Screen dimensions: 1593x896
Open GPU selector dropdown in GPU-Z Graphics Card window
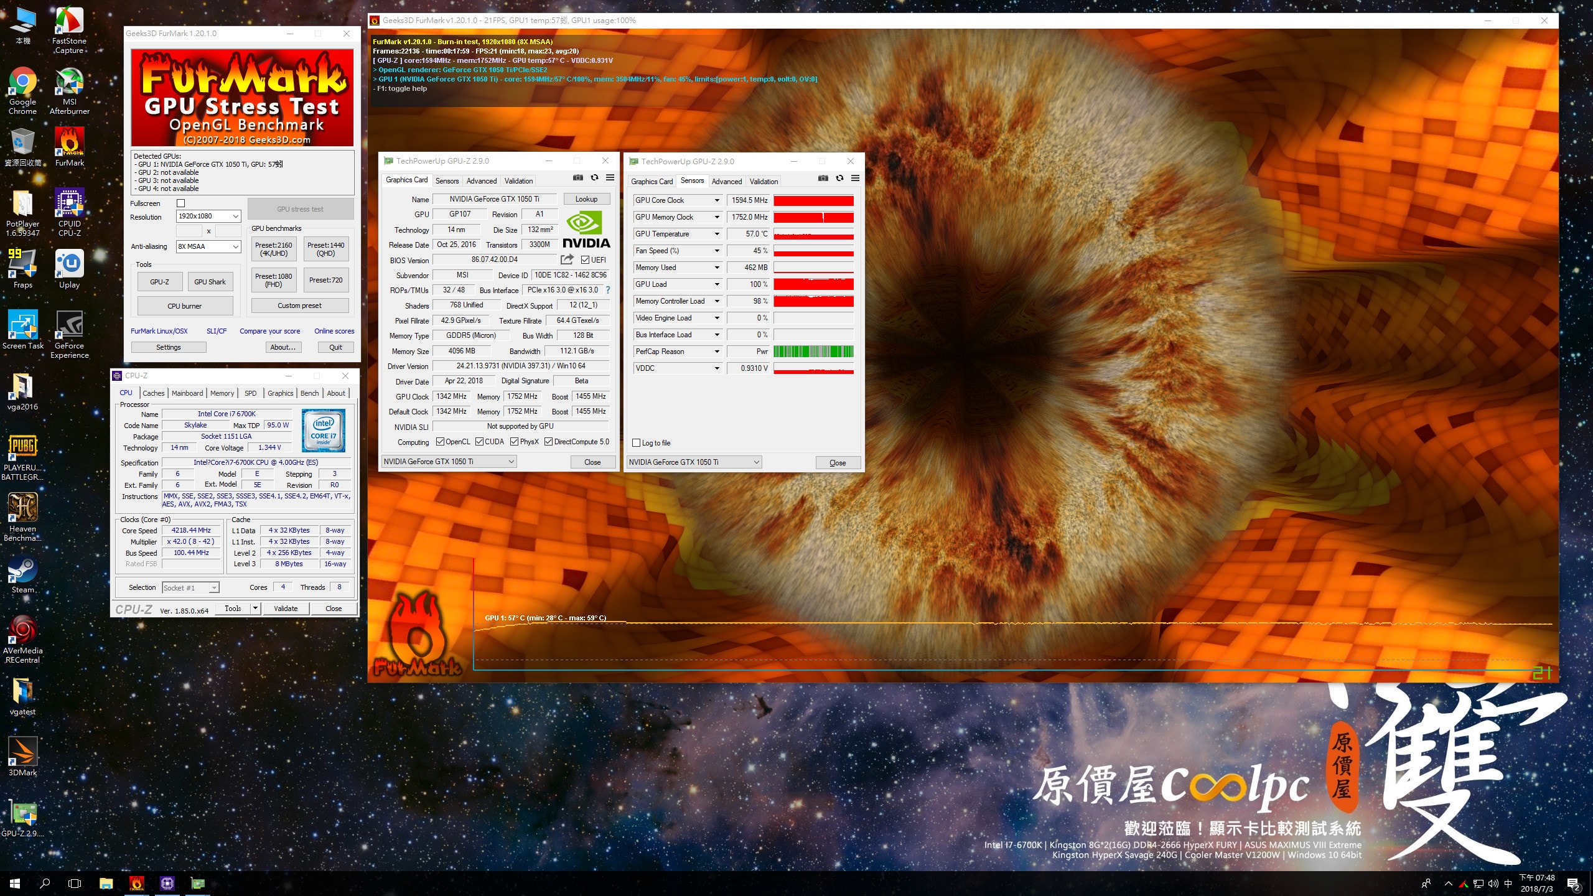pyautogui.click(x=449, y=462)
